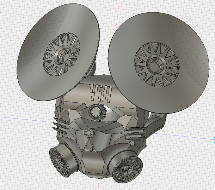Image resolution: width=215 pixels, height=190 pixels.
Task: Click the right side cooling fins
Action: click(x=135, y=134)
